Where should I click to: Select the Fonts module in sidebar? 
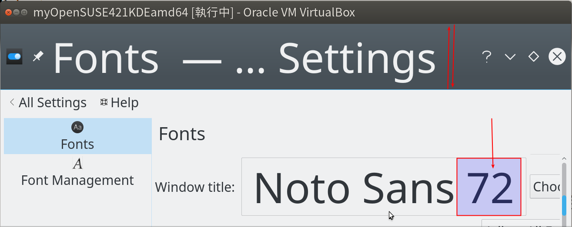[x=77, y=136]
